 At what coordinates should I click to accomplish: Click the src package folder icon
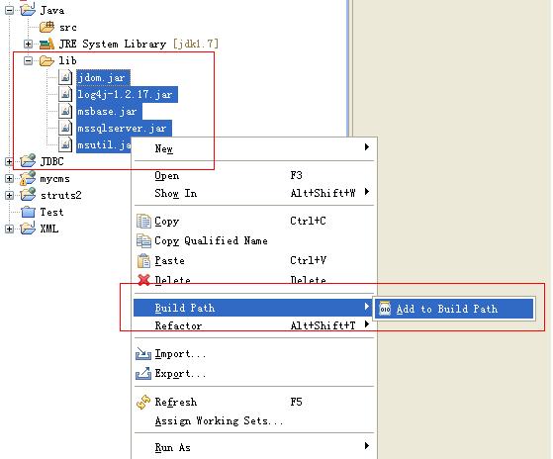[46, 27]
